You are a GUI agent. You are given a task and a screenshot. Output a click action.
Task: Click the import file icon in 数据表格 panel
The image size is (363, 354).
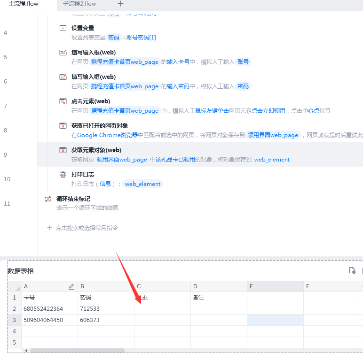[x=352, y=270]
